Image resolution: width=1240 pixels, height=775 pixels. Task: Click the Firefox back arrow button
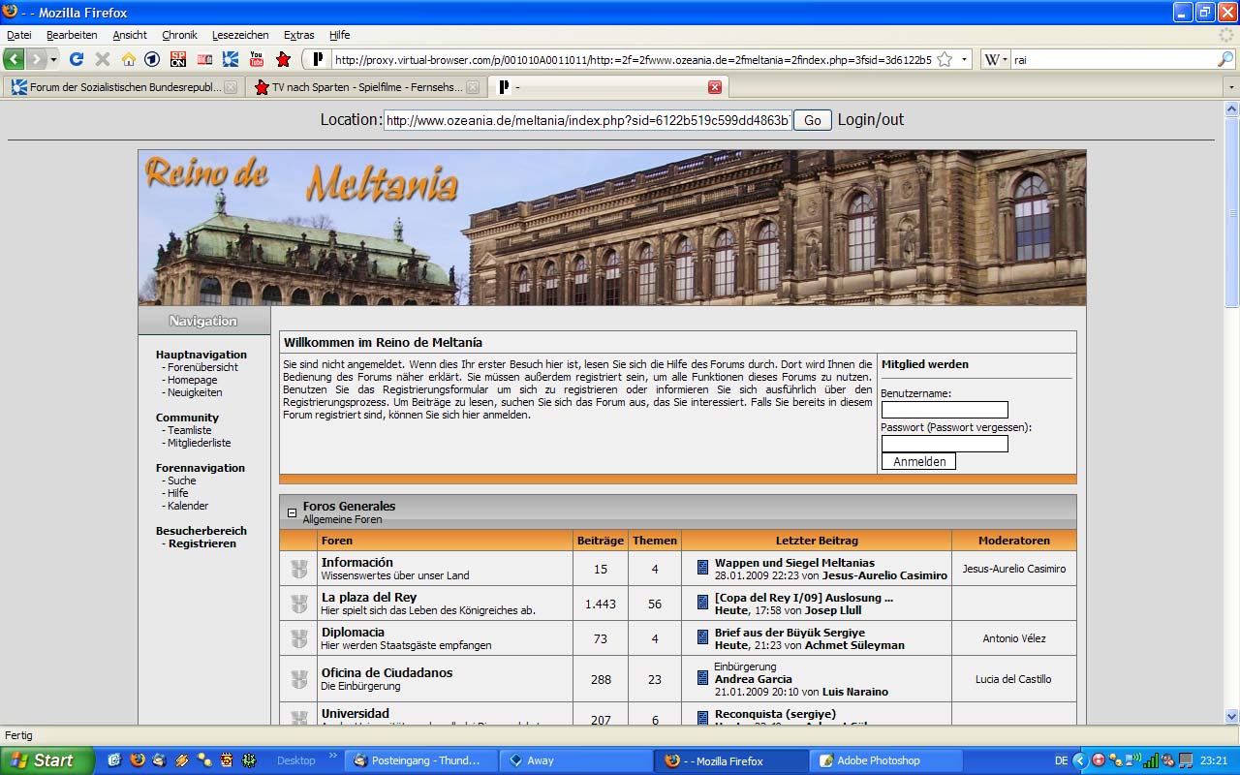point(14,59)
